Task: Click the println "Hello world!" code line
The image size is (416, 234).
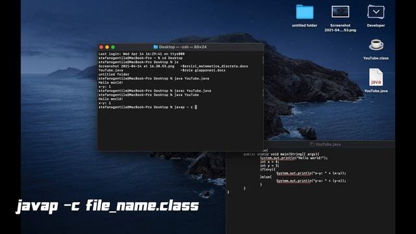Action: pos(294,158)
